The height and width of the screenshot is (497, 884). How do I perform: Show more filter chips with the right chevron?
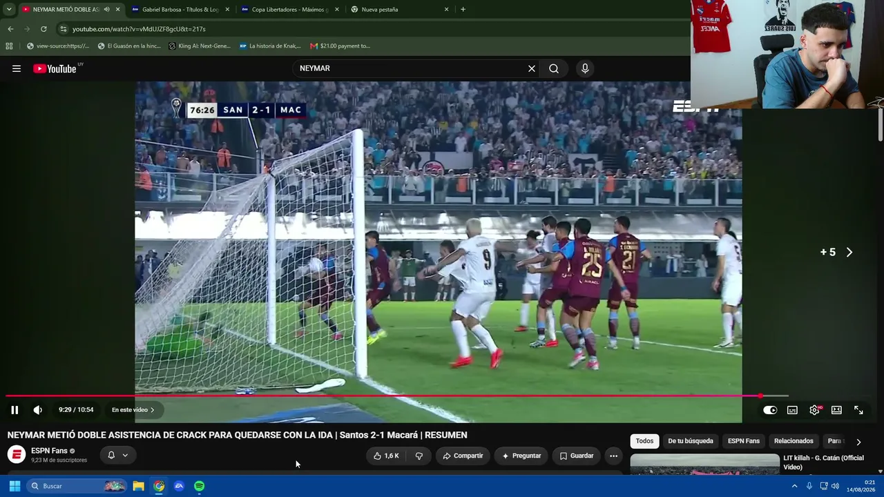coord(858,442)
